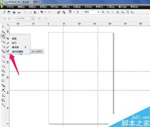Activate the Pick arrow tool
Screen dimensions: 150x127
tap(3, 26)
